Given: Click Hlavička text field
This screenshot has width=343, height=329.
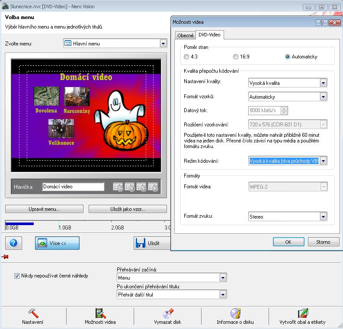Looking at the screenshot, I should [73, 187].
